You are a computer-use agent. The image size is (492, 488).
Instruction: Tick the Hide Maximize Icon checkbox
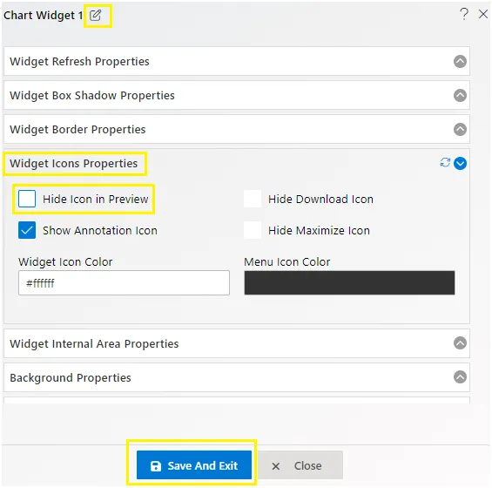click(x=253, y=230)
